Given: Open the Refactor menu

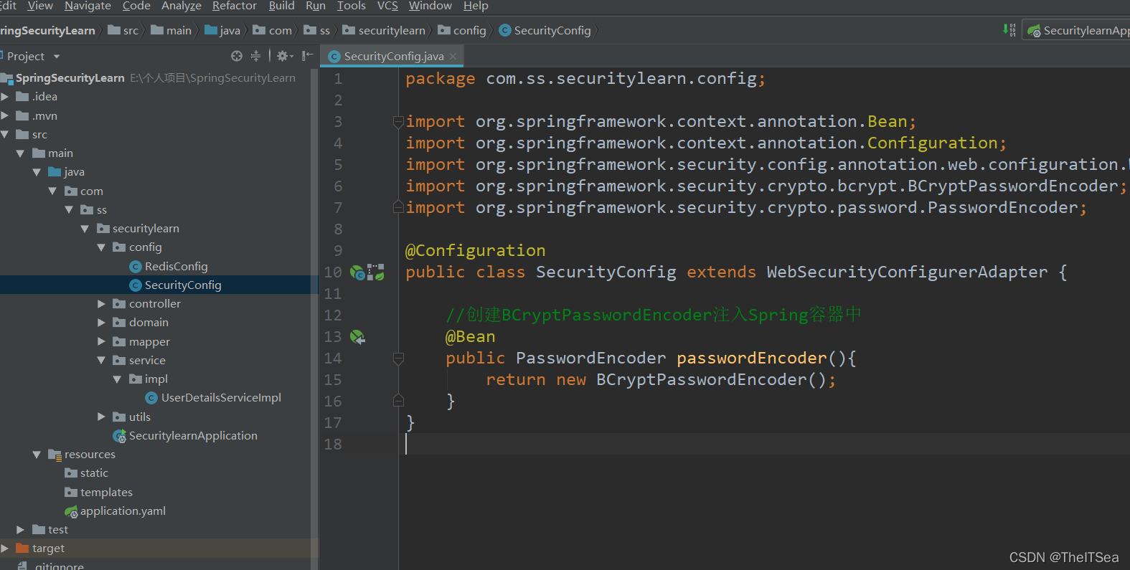Looking at the screenshot, I should [x=235, y=6].
